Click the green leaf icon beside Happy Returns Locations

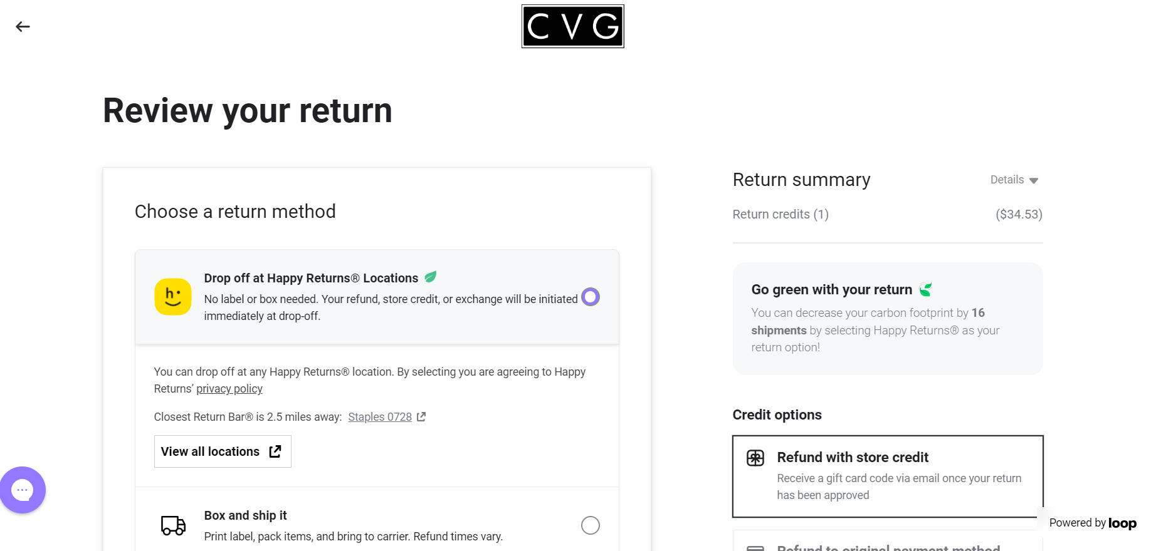coord(431,277)
